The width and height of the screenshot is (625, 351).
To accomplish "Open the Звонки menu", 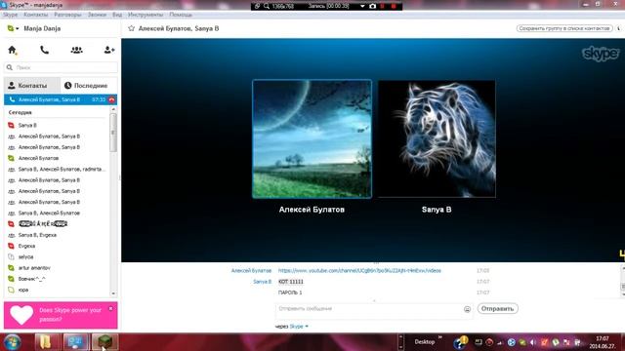I will coord(97,15).
